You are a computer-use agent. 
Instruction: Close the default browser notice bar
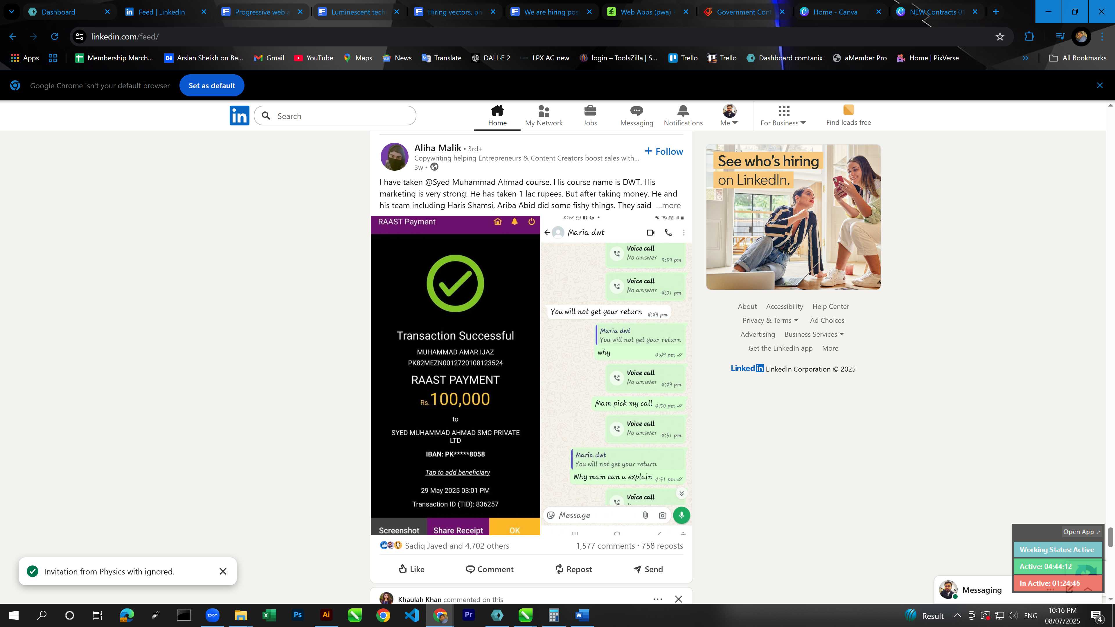tap(1100, 86)
